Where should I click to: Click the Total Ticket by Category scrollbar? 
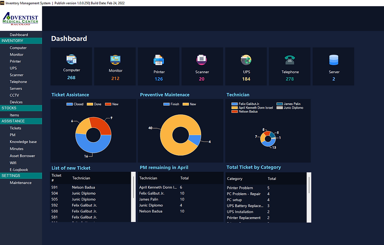tap(309, 198)
